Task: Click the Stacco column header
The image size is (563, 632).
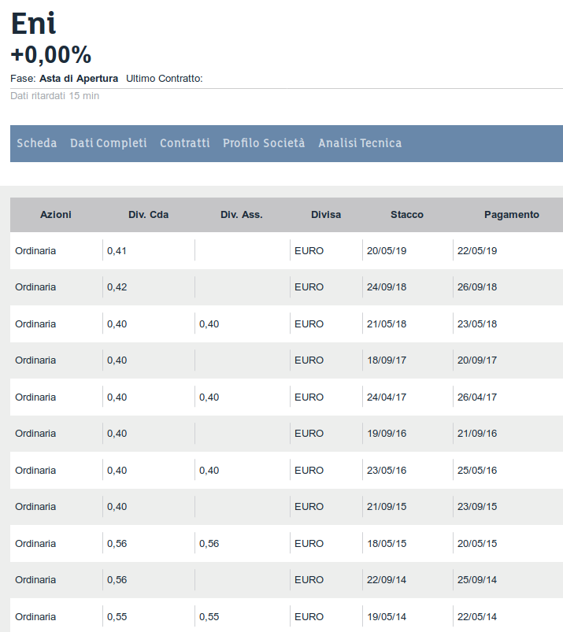Action: pyautogui.click(x=407, y=214)
